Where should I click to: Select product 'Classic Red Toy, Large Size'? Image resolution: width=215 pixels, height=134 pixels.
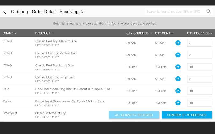click(55, 65)
